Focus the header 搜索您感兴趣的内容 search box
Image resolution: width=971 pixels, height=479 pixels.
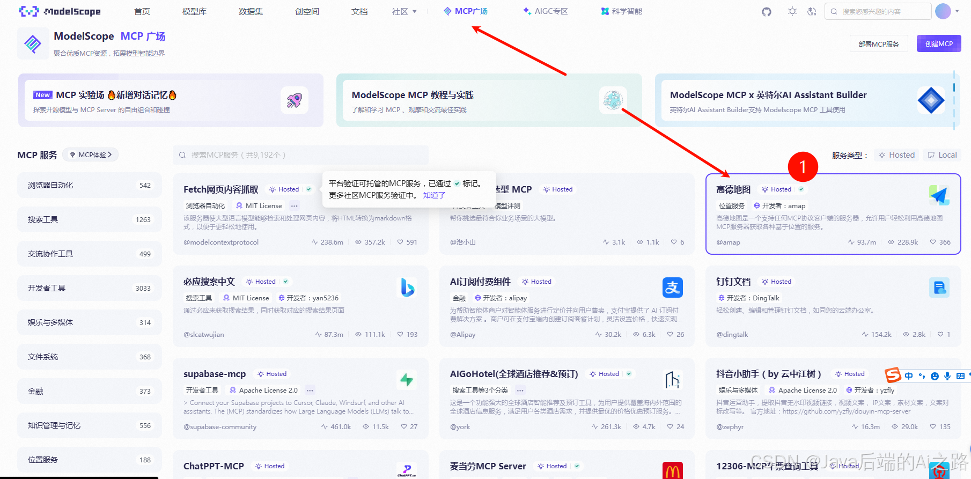pyautogui.click(x=878, y=11)
